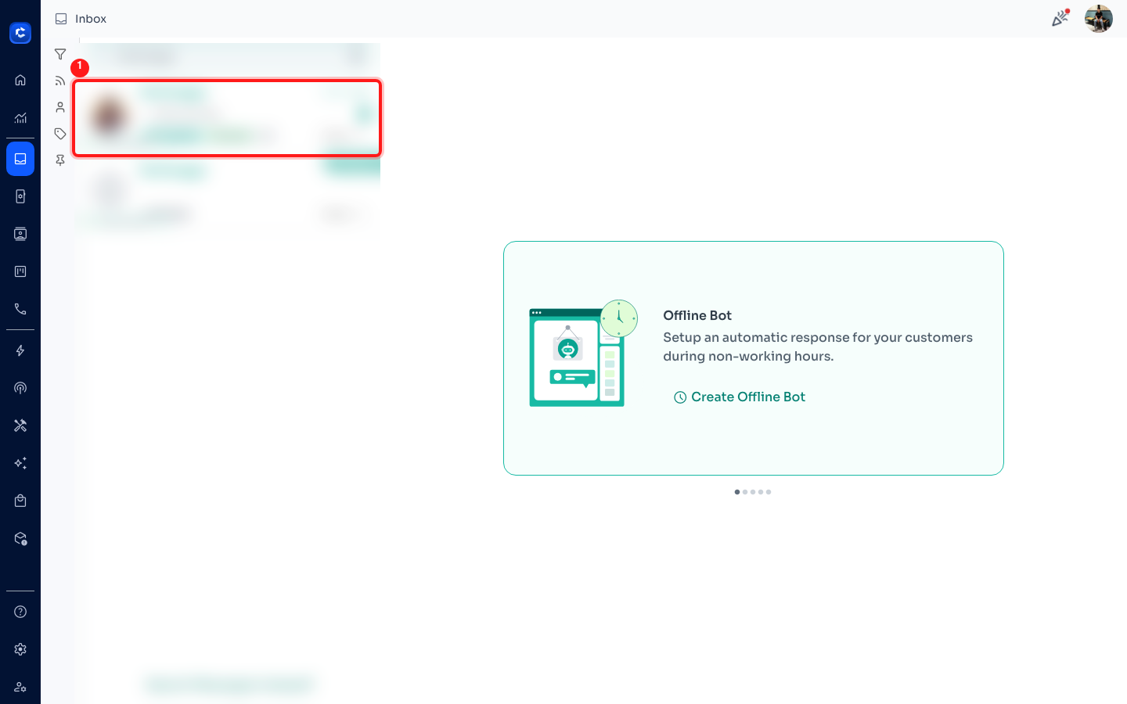Select the highlighted Inbox sidebar icon
This screenshot has height=704, width=1127.
click(20, 159)
